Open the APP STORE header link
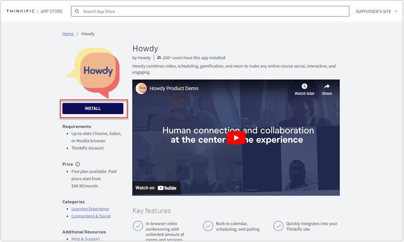Image resolution: width=404 pixels, height=242 pixels. 52,11
